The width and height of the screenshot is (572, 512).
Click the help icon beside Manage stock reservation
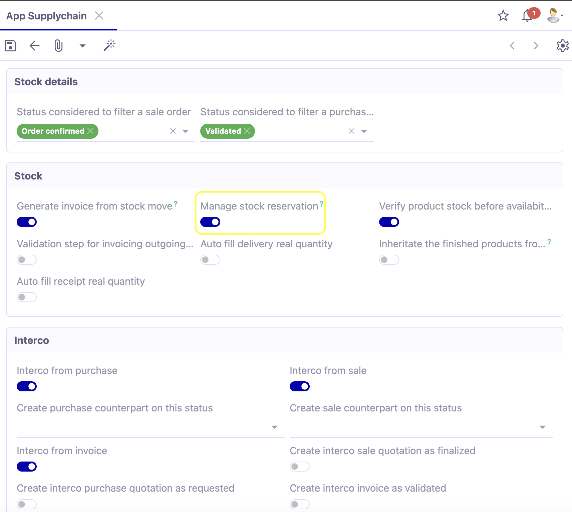(321, 203)
